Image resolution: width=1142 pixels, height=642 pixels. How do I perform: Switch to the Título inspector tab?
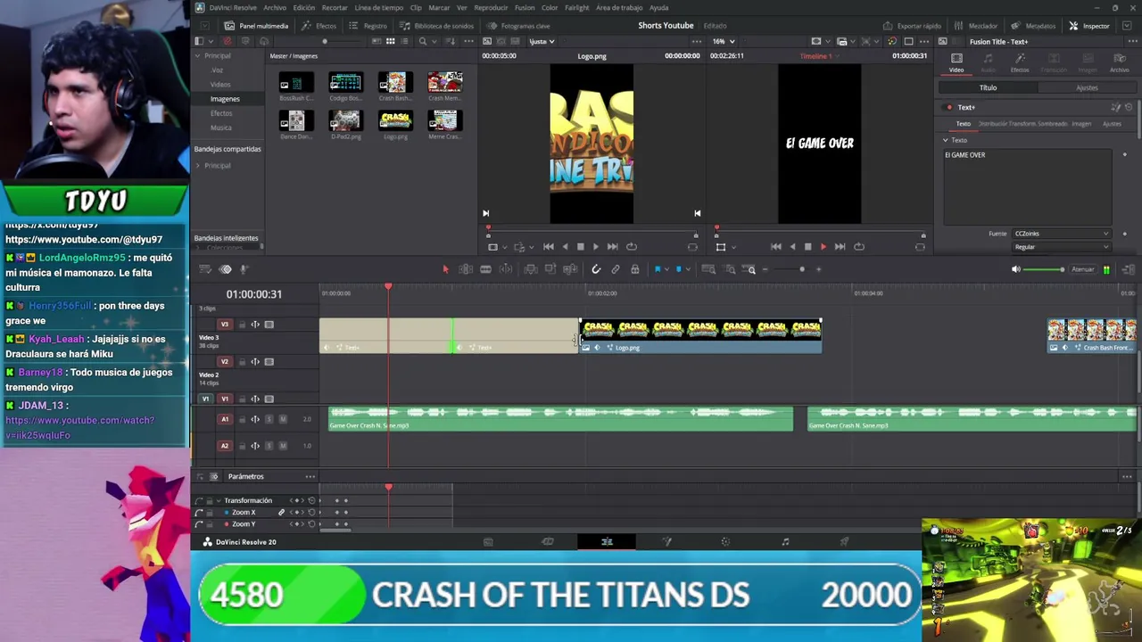[988, 87]
